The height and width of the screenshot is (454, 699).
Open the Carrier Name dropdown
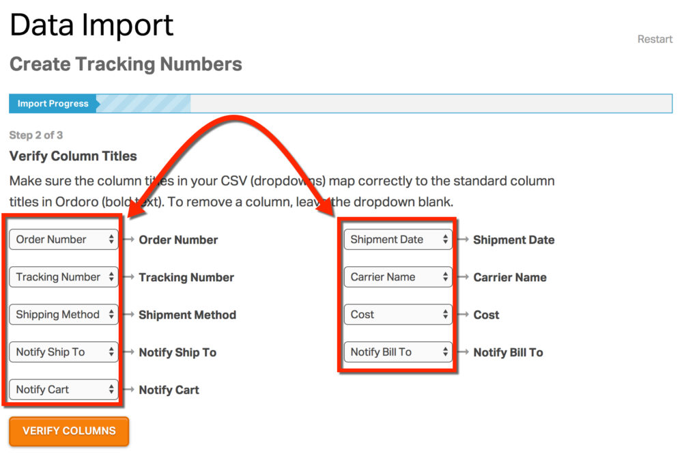398,277
